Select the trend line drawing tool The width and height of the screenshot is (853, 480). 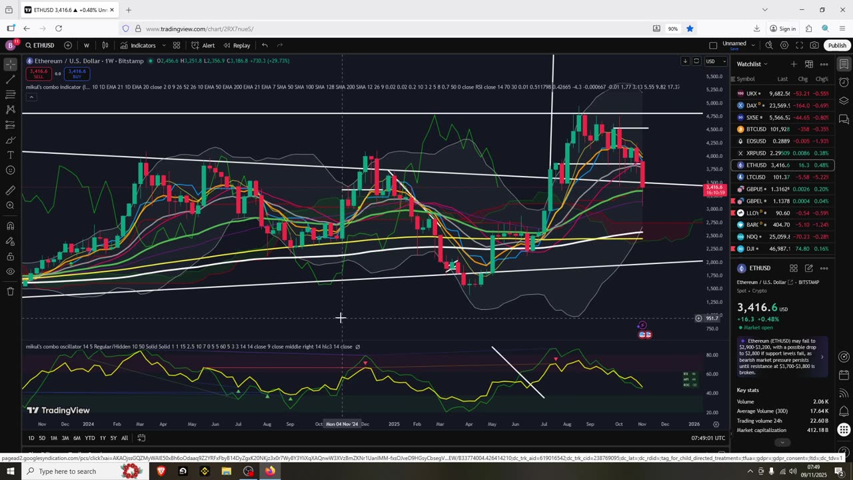pyautogui.click(x=10, y=79)
